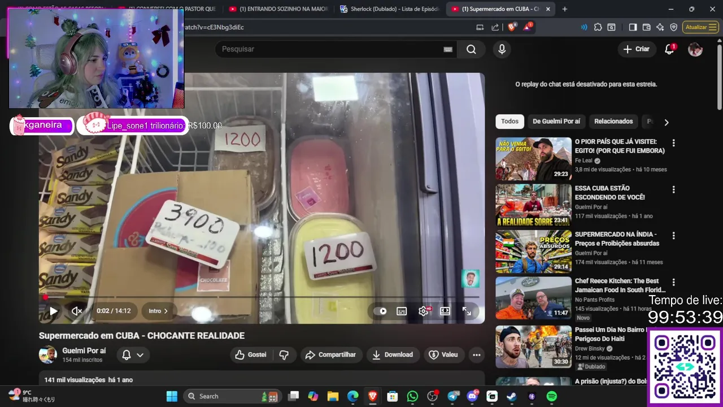The height and width of the screenshot is (407, 723).
Task: Click the Criar create button
Action: point(637,49)
